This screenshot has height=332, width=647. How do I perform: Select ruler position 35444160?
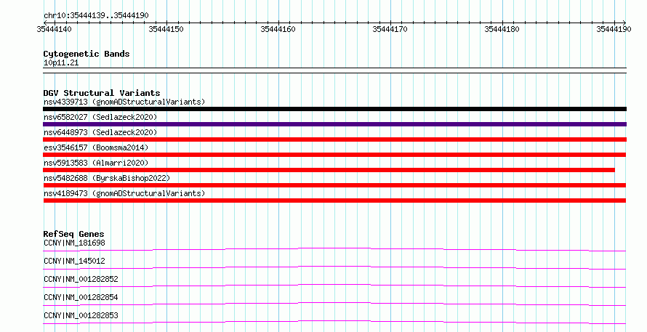[x=278, y=29]
